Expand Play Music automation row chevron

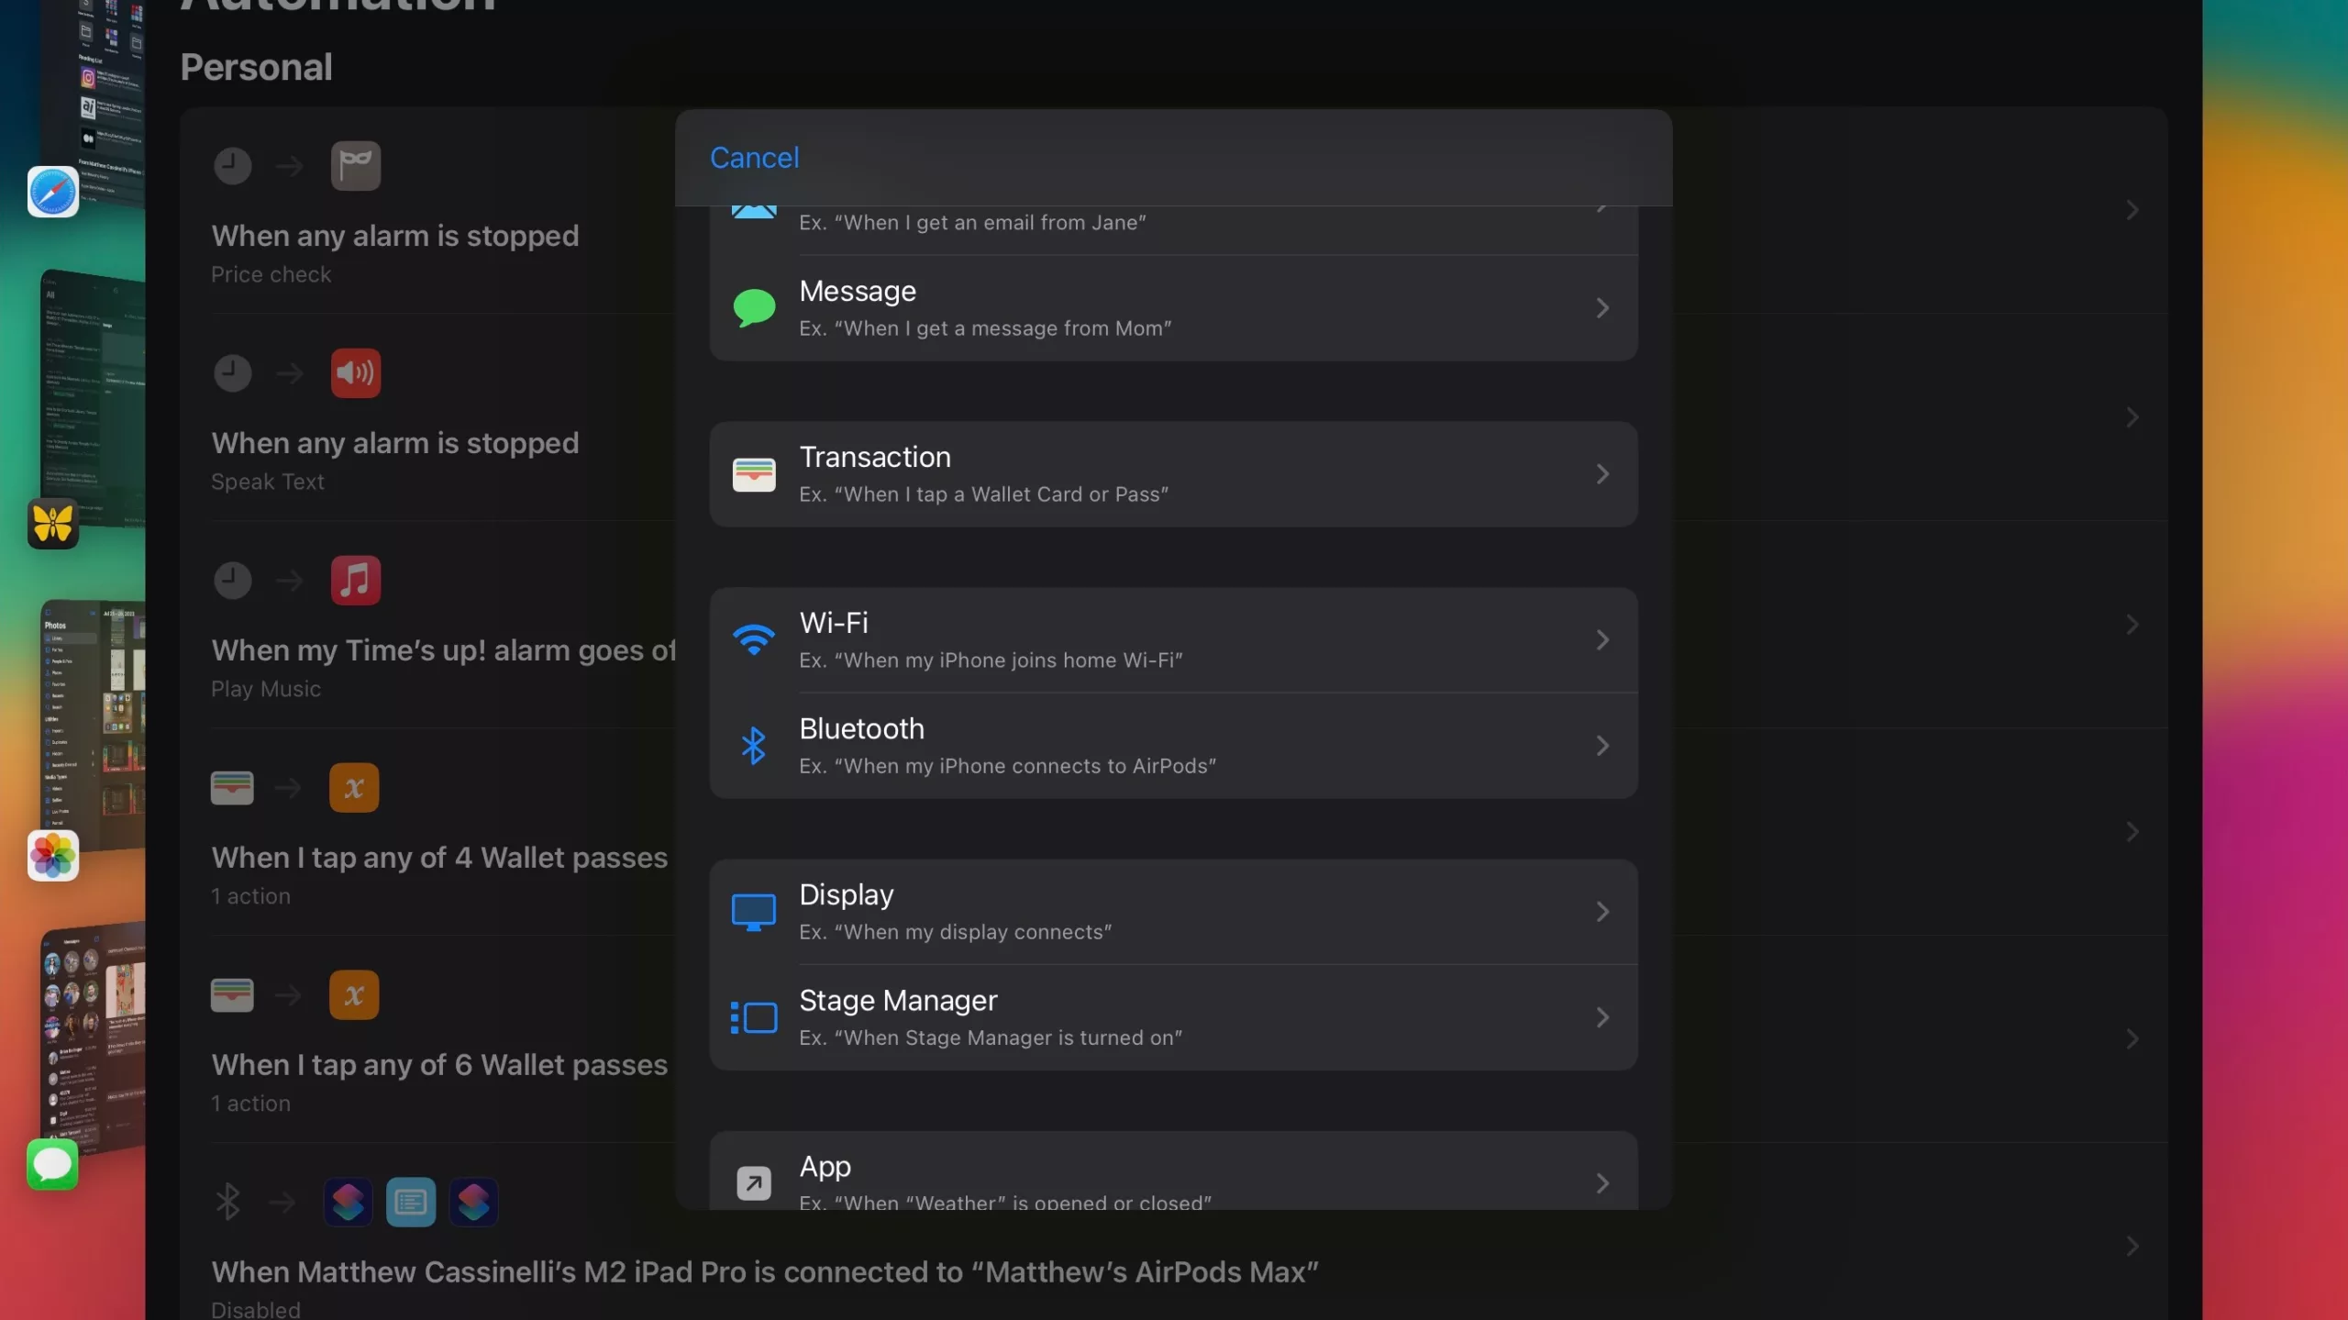(x=2132, y=625)
